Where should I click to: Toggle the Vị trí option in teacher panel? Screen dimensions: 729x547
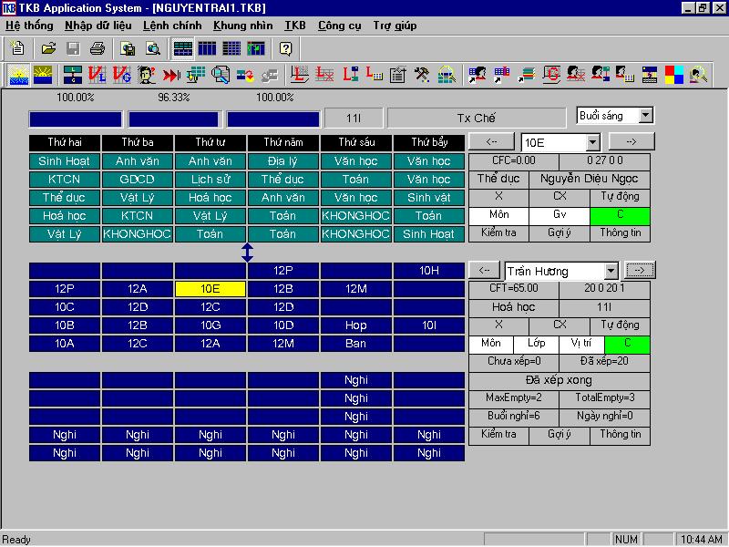click(580, 344)
